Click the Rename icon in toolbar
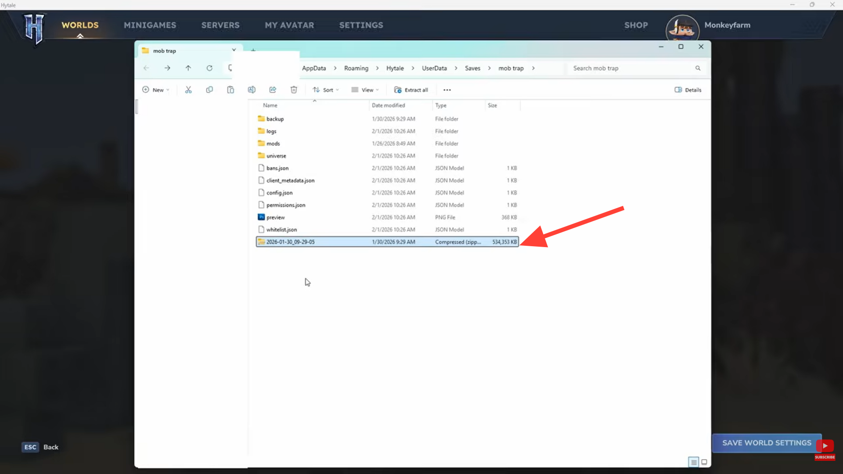 (x=252, y=90)
